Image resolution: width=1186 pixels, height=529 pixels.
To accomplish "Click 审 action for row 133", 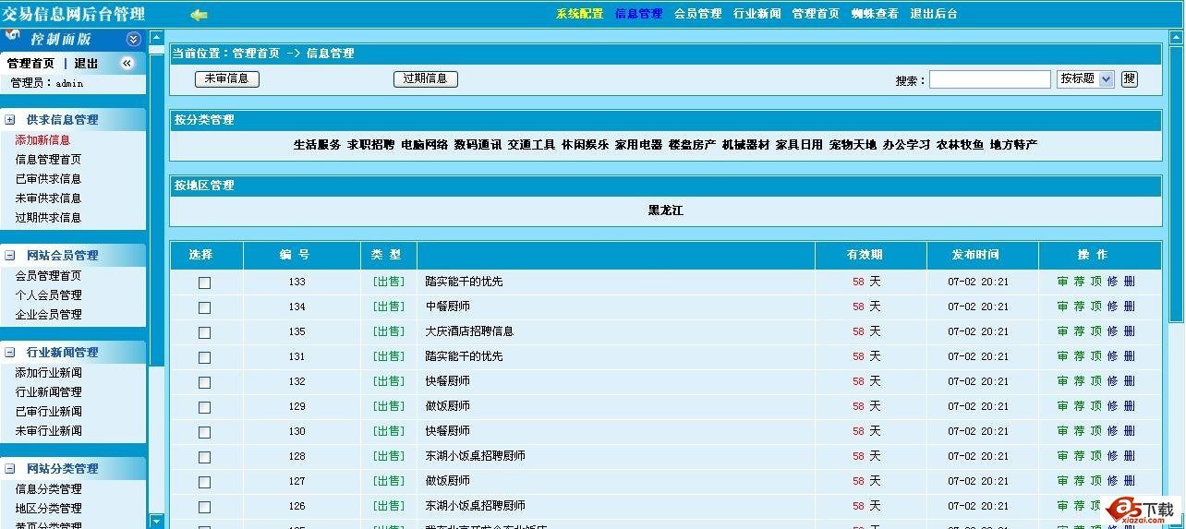I will point(1063,282).
